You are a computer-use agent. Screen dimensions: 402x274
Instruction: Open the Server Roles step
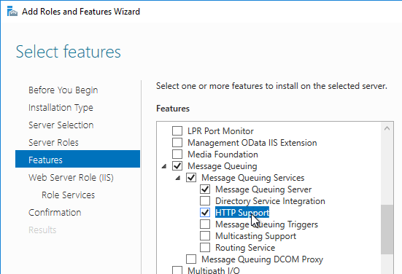[53, 142]
